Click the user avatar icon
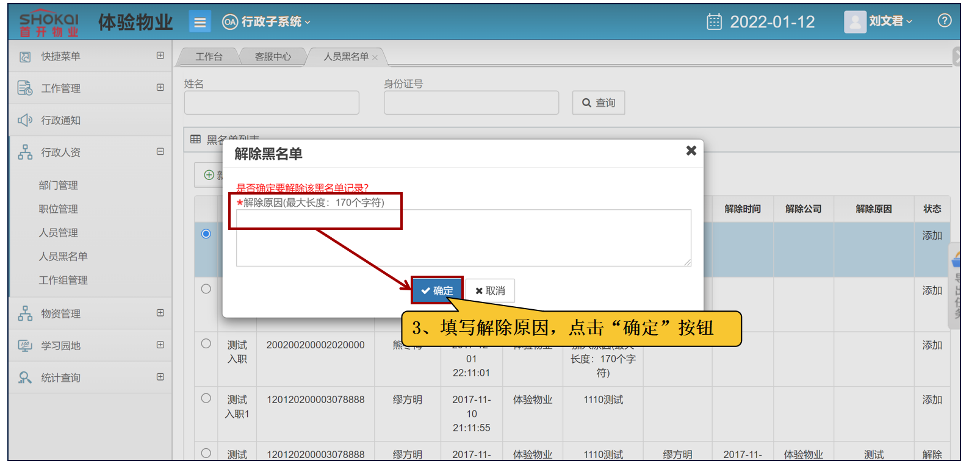 [855, 22]
